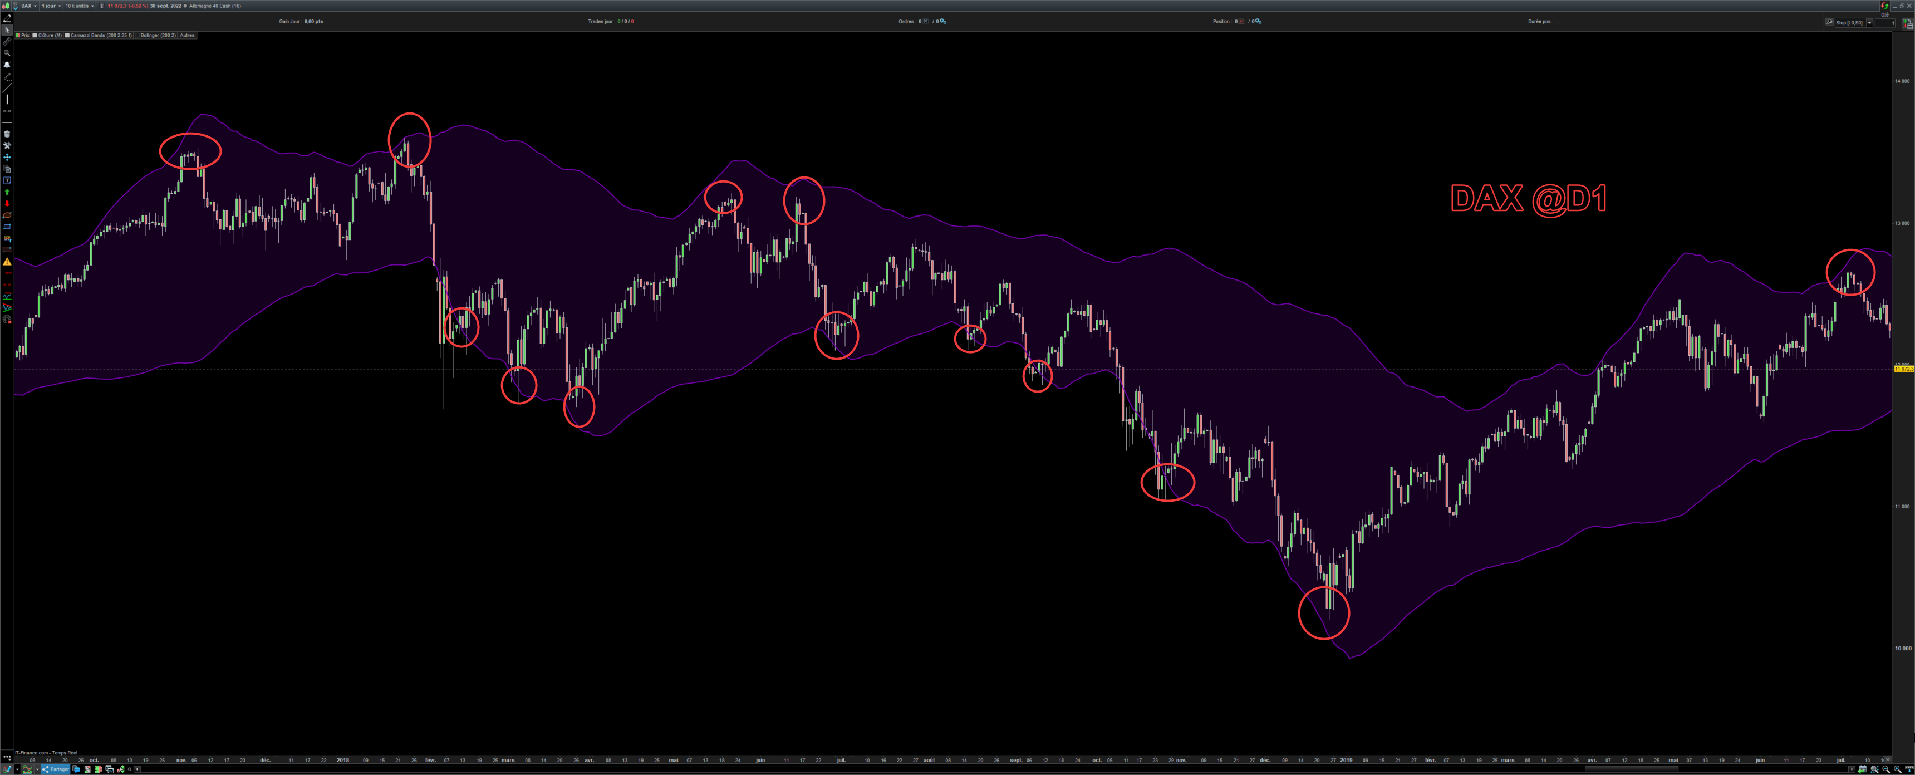Click the Trades jour counter text
The image size is (1915, 775).
[611, 22]
